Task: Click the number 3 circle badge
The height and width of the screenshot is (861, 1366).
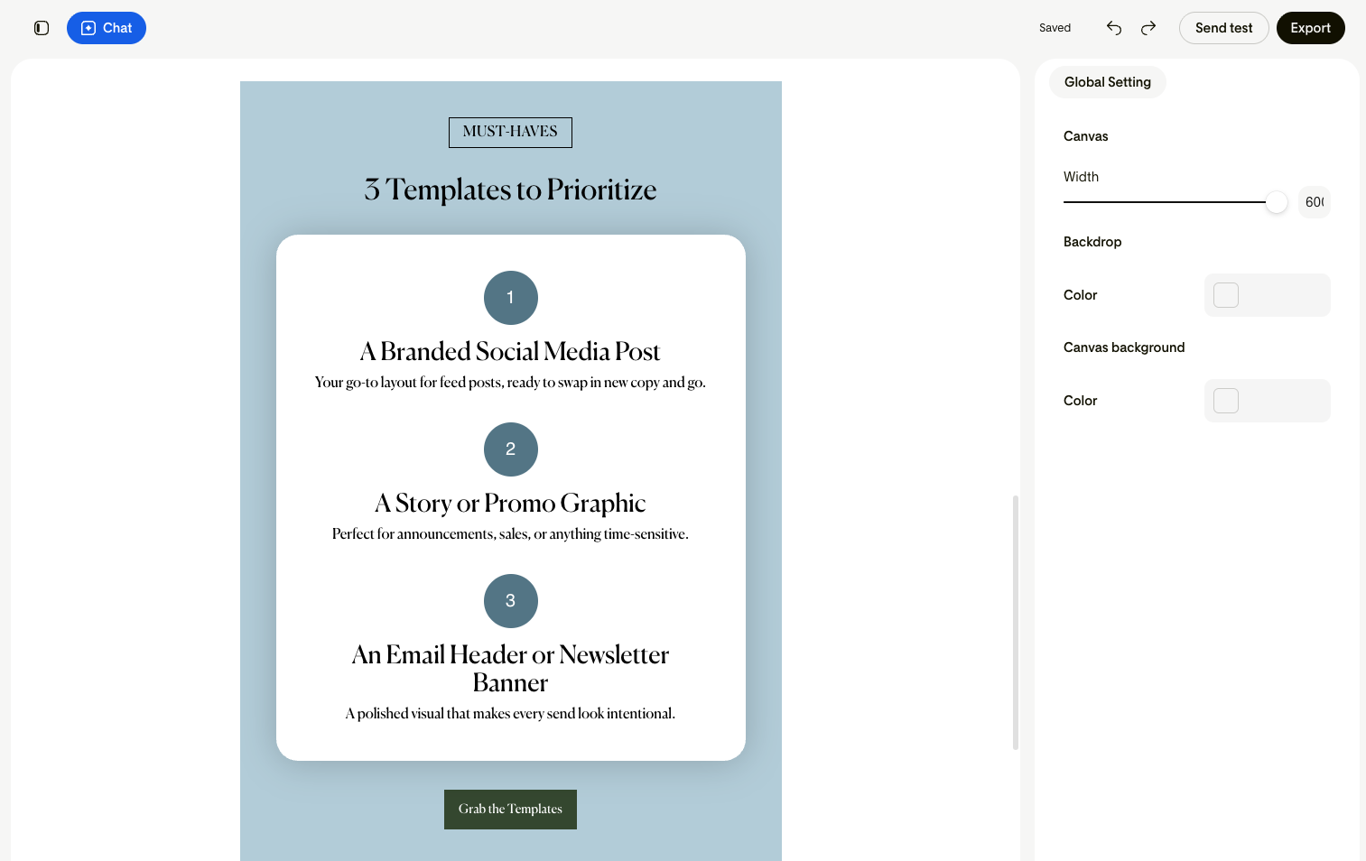Action: point(511,601)
